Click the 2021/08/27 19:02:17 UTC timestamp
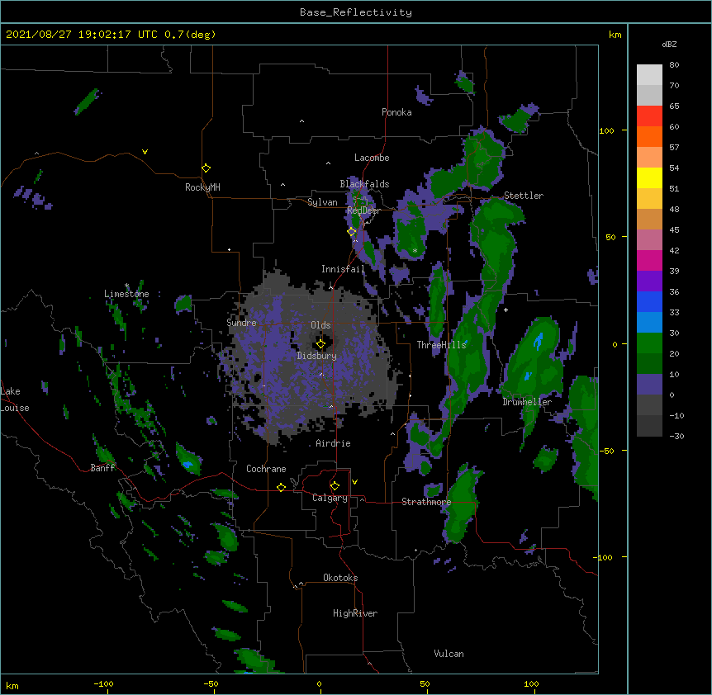Screen dimensions: 712x695 pos(82,35)
